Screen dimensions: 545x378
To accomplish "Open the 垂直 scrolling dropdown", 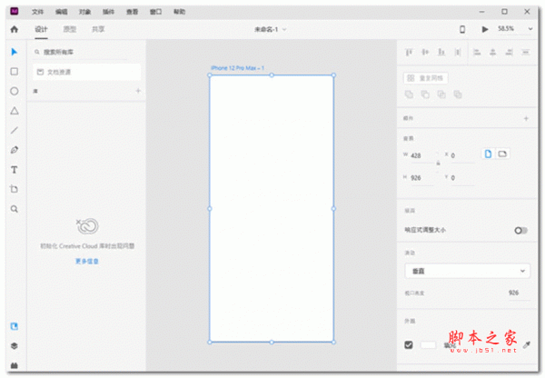I will pyautogui.click(x=468, y=271).
